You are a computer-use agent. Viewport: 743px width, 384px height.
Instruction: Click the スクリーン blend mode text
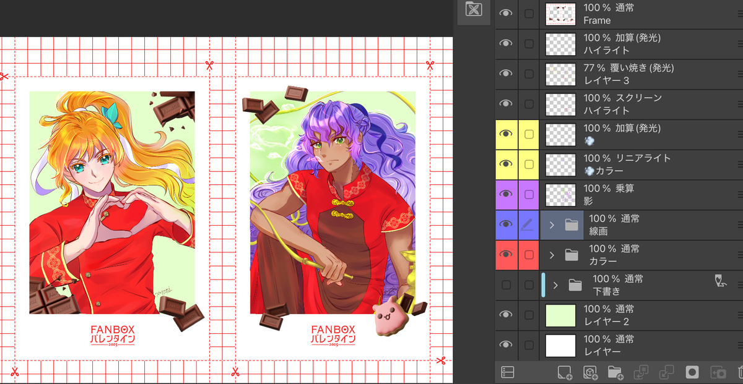[x=639, y=98]
